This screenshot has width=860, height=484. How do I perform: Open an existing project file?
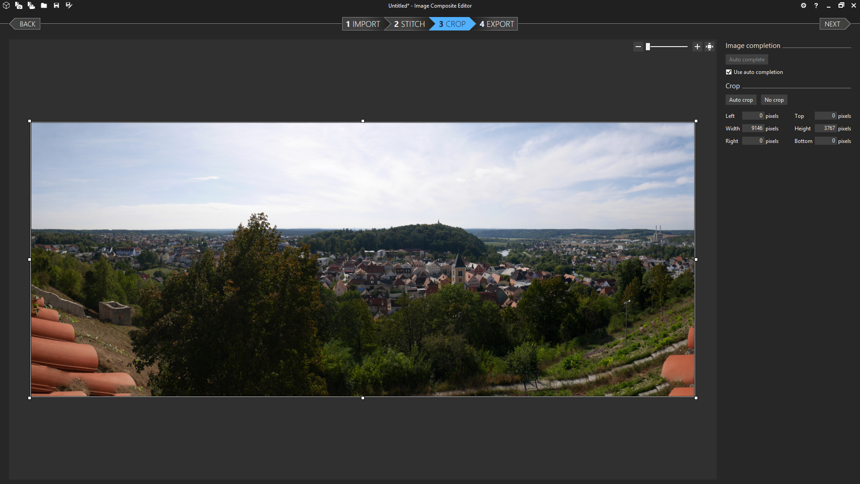point(44,5)
